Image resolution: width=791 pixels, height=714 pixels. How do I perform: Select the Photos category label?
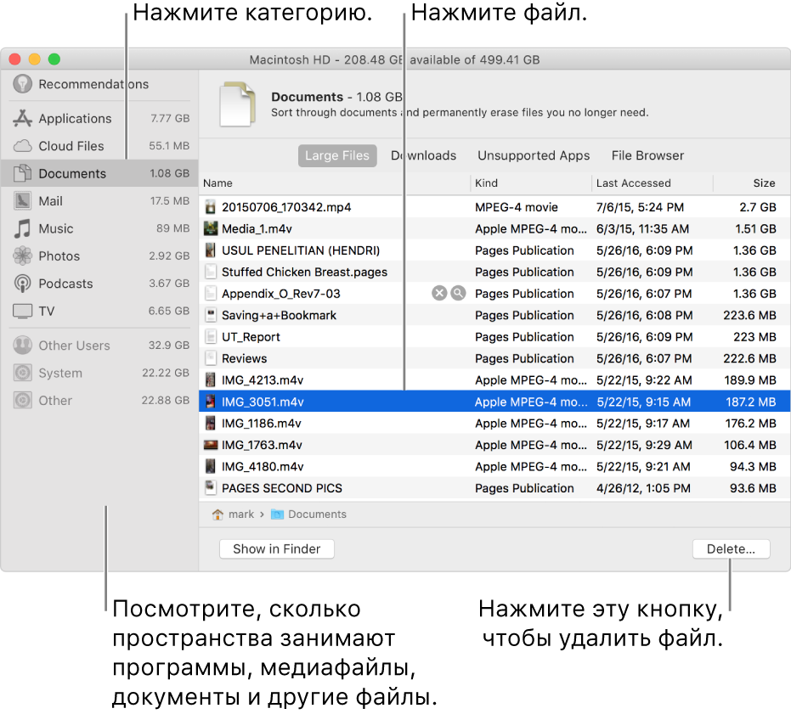coord(59,256)
